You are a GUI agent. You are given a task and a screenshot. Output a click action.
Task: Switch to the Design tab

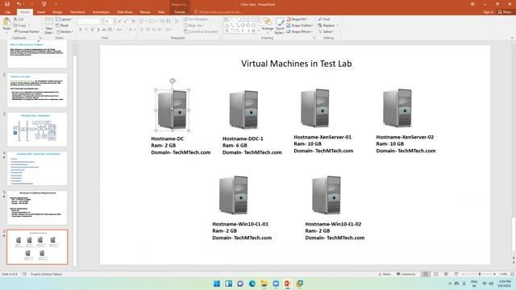(x=57, y=12)
